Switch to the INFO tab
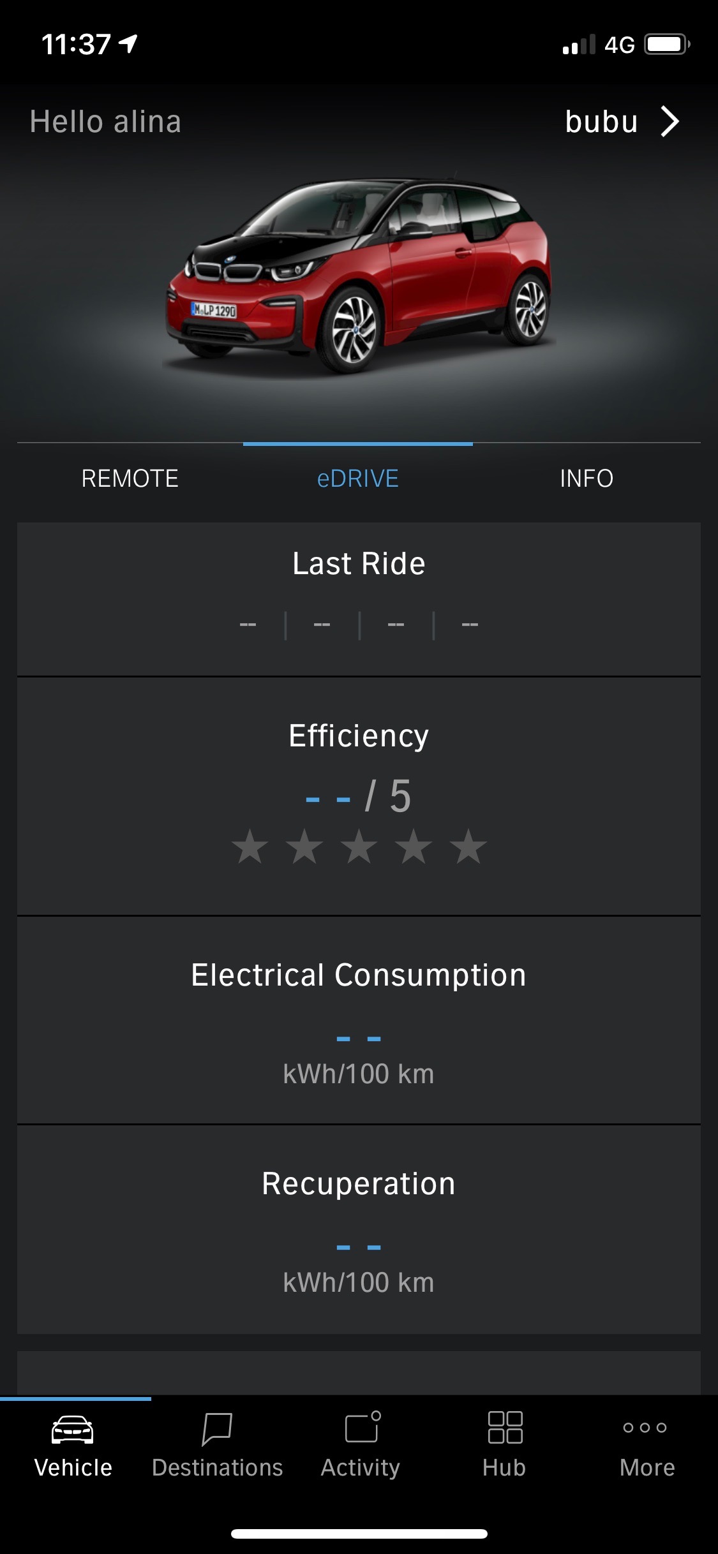This screenshot has height=1554, width=718. (x=586, y=478)
